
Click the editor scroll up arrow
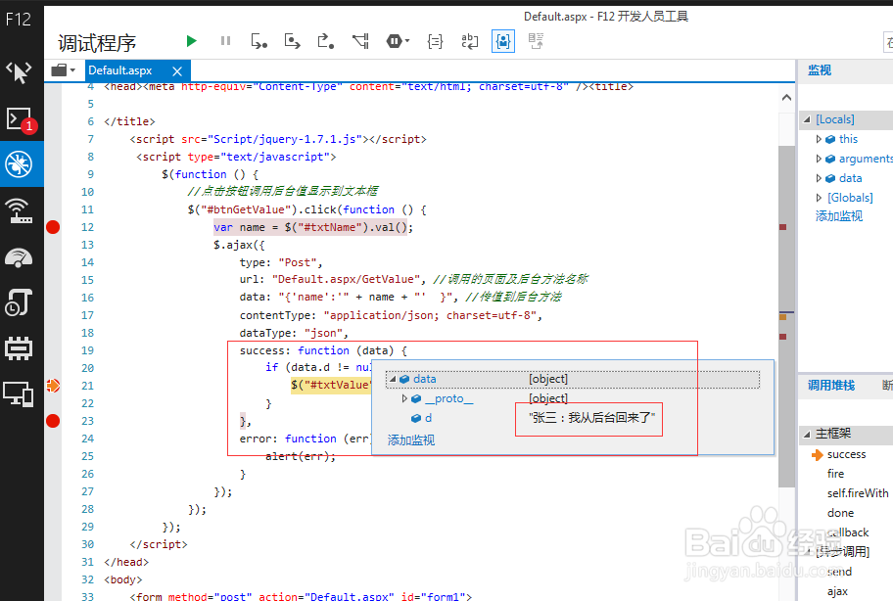pos(786,97)
